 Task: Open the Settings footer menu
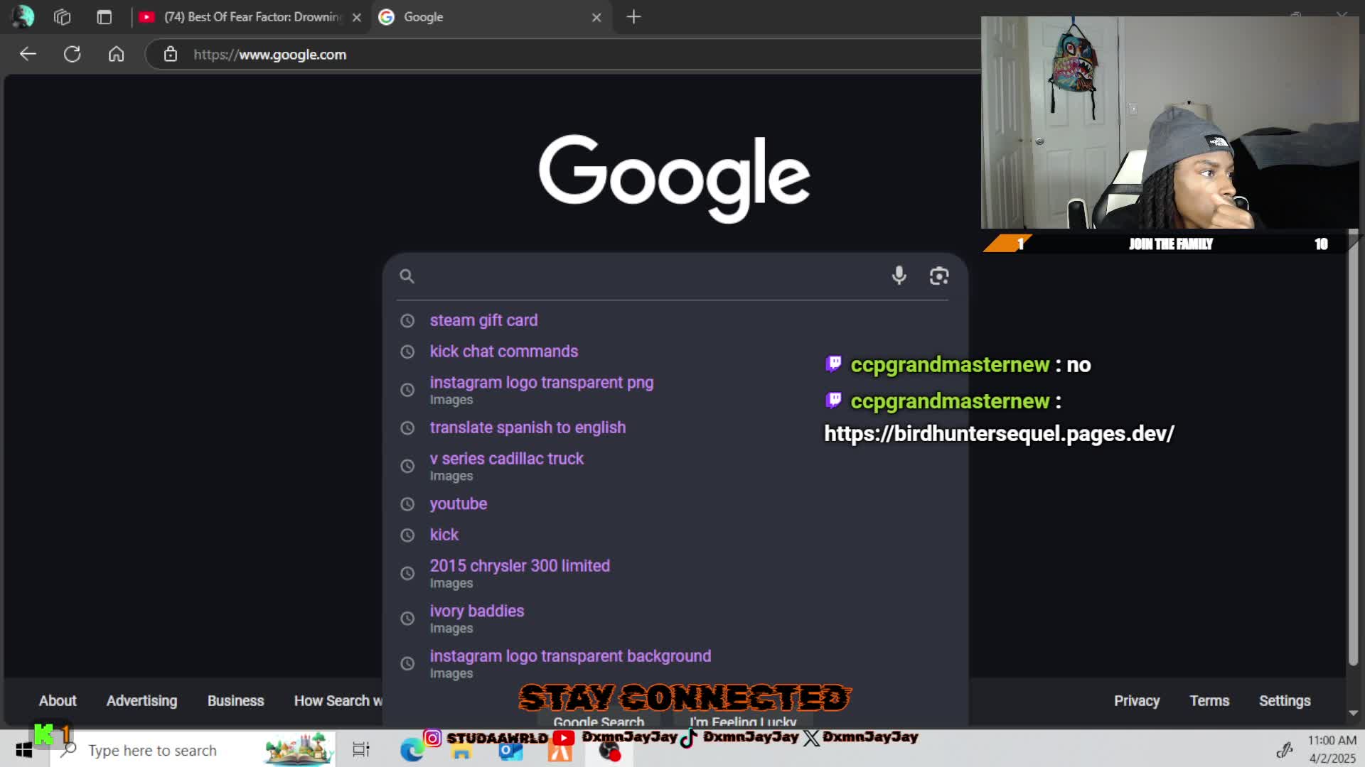[x=1285, y=701]
